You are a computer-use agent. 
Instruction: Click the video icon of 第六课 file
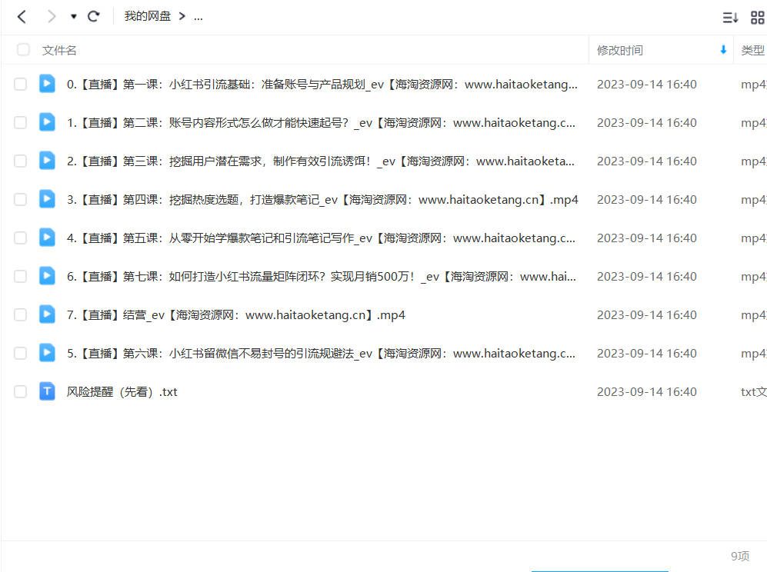(x=47, y=352)
